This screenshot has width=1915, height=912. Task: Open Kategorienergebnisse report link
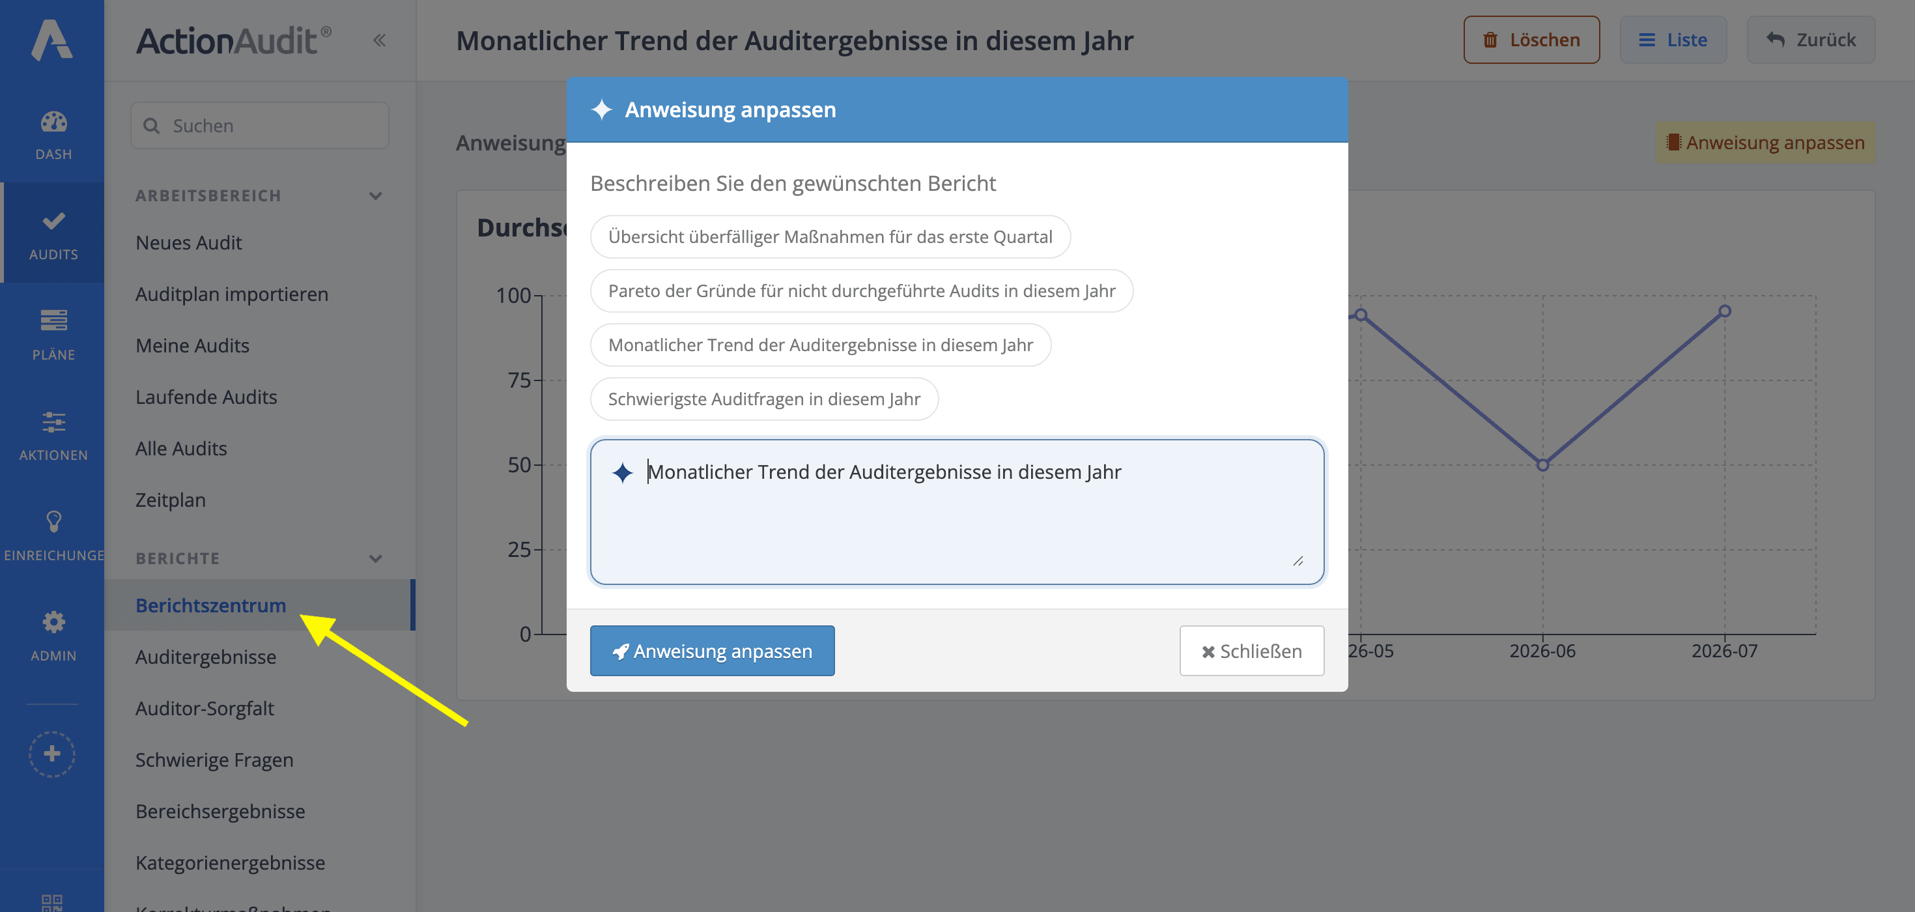(x=231, y=862)
